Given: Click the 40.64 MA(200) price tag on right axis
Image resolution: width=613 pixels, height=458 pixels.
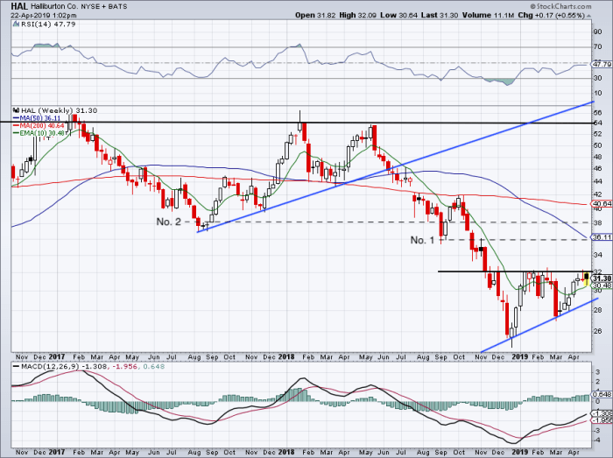Looking at the screenshot, I should click(602, 203).
